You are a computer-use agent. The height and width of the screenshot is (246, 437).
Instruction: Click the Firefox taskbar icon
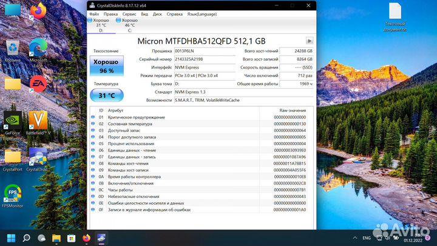86,238
